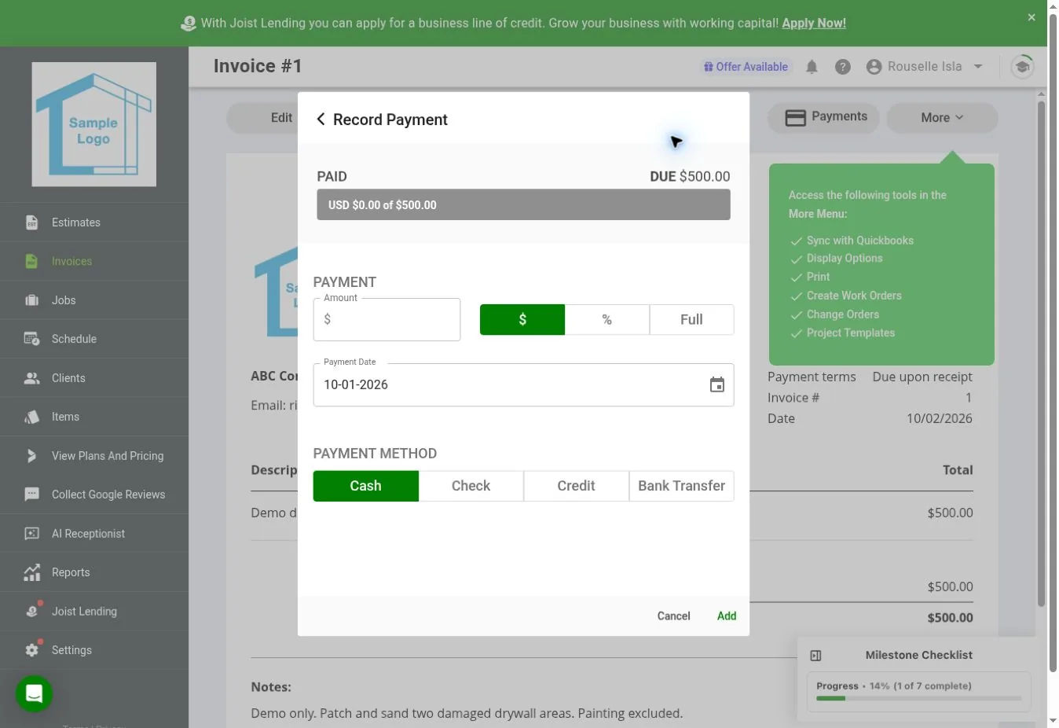This screenshot has width=1059, height=728.
Task: Click the dollar coin icon in banner
Action: pos(188,24)
